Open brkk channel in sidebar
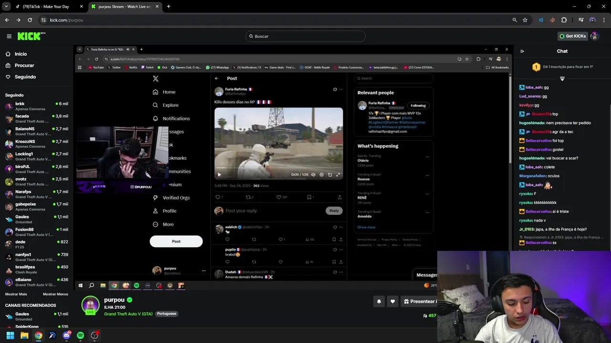 point(36,106)
